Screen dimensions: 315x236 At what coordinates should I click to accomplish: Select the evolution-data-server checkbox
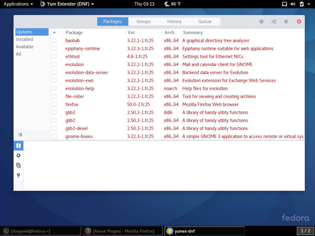pos(54,73)
